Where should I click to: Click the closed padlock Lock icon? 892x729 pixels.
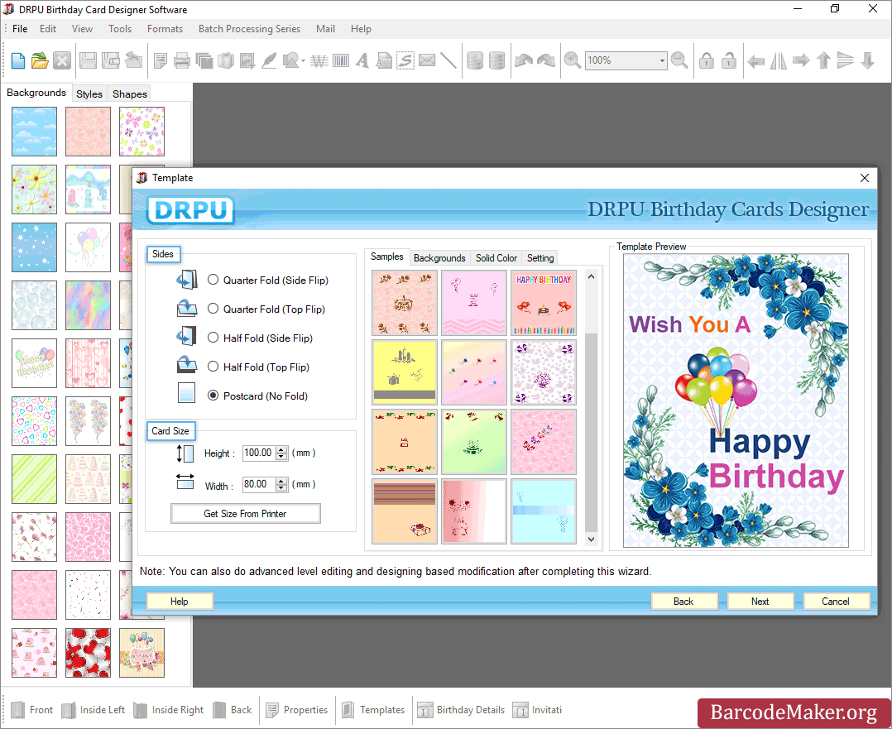coord(707,60)
